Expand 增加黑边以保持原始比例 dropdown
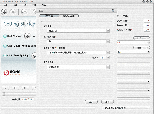 click(x=127, y=108)
